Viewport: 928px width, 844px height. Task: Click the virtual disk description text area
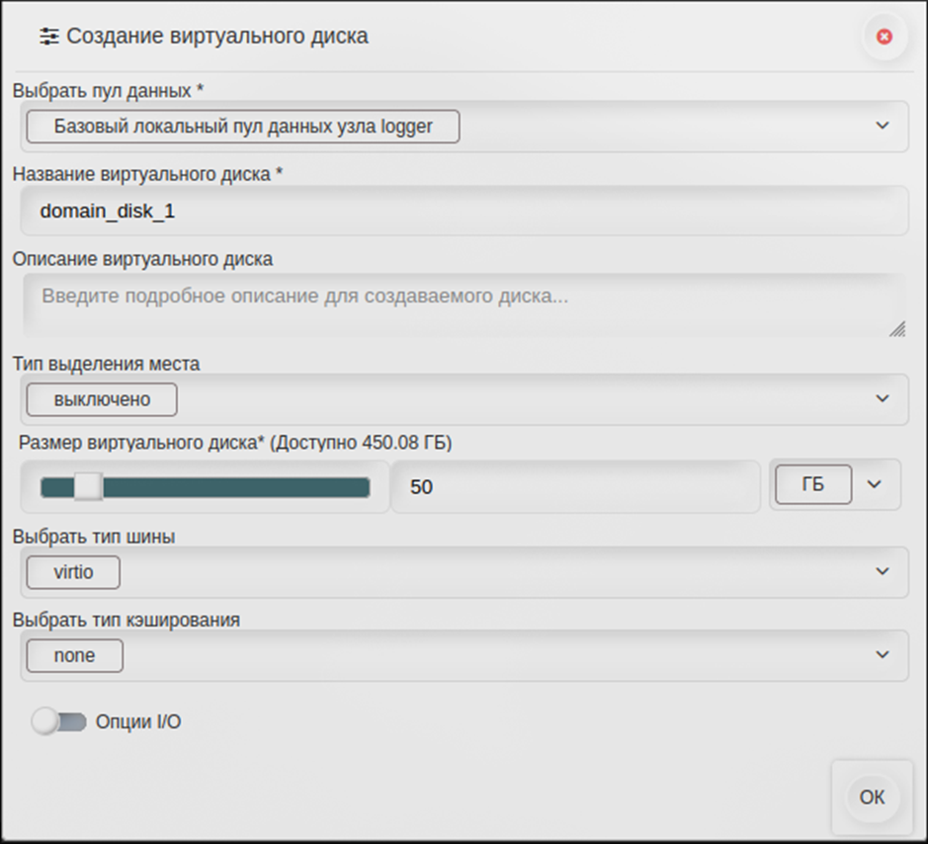464,305
